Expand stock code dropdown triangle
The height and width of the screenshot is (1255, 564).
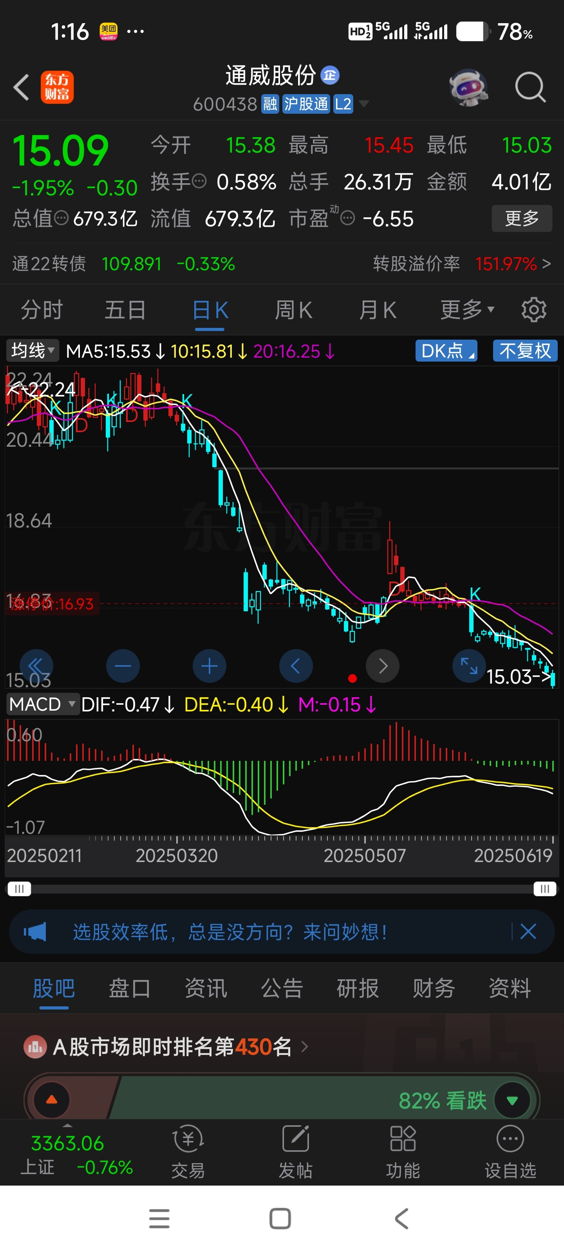coord(363,103)
